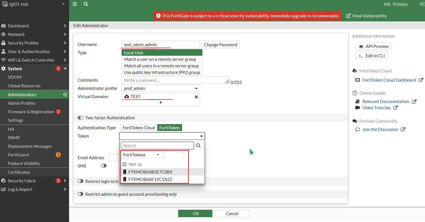Toggle Restrict login to trusted hosts
Screen dimensions: 425x222
click(x=81, y=181)
